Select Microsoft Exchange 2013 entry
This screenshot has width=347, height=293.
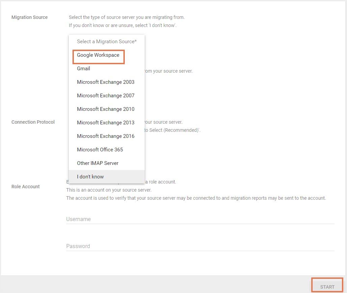tap(106, 123)
